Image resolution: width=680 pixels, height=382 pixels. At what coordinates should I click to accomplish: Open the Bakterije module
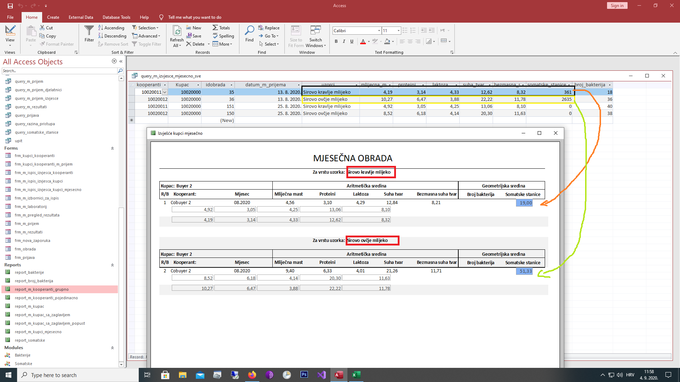pos(22,355)
